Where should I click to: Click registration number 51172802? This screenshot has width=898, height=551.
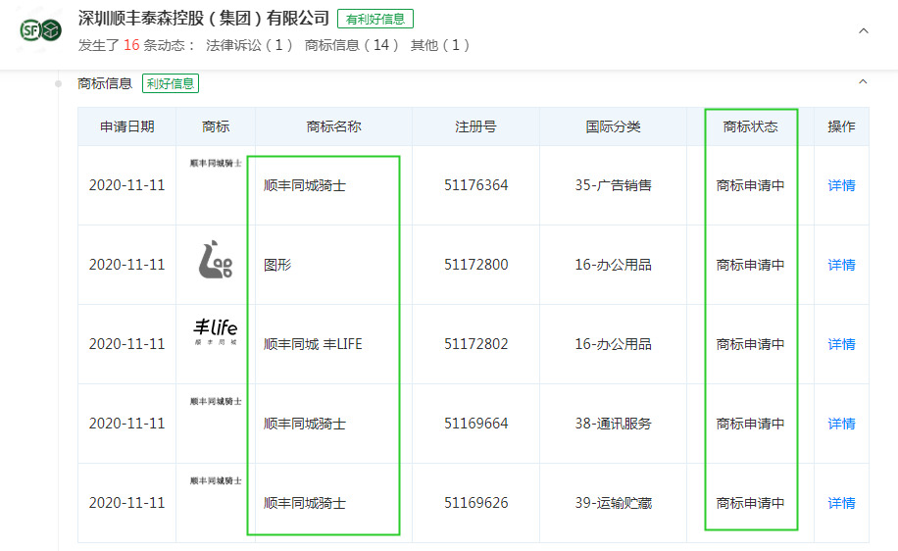click(x=475, y=344)
